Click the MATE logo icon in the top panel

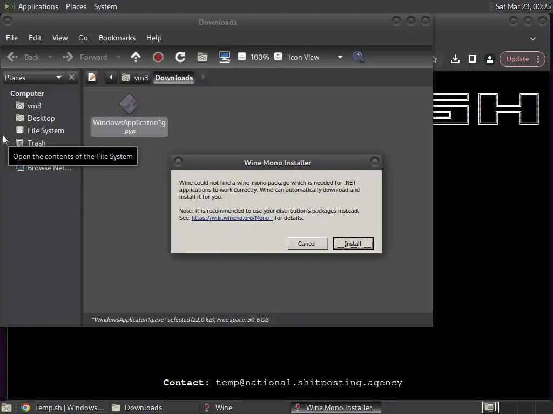point(9,6)
